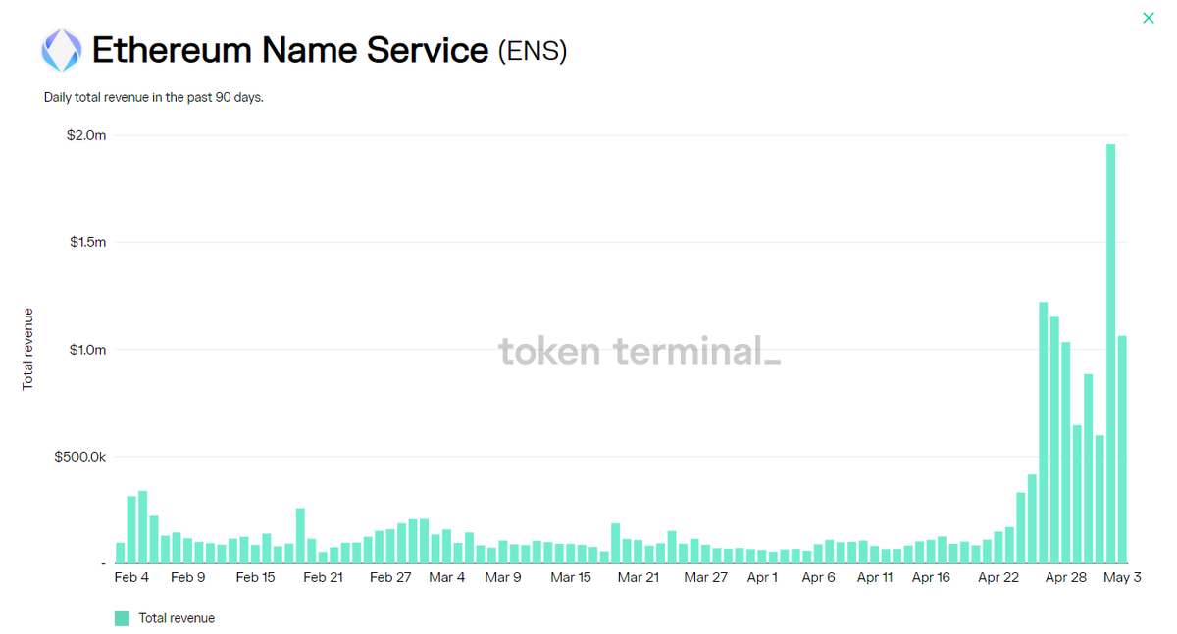Click the Apr 16 date label

pos(931,578)
